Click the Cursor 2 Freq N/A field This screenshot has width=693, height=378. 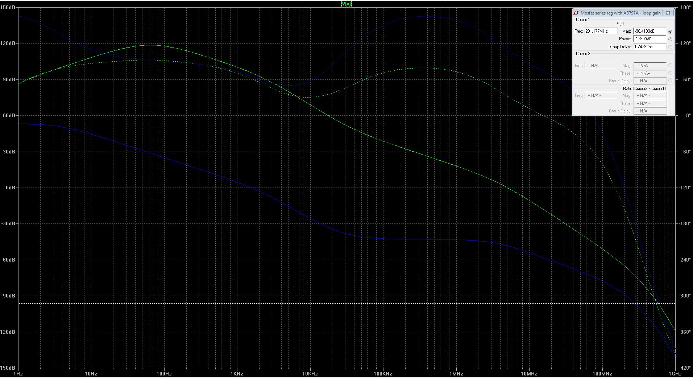(601, 66)
